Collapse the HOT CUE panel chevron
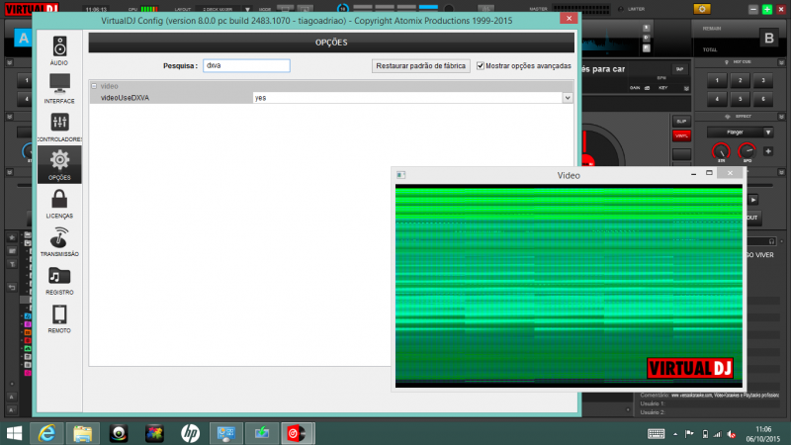791x445 pixels. (781, 62)
